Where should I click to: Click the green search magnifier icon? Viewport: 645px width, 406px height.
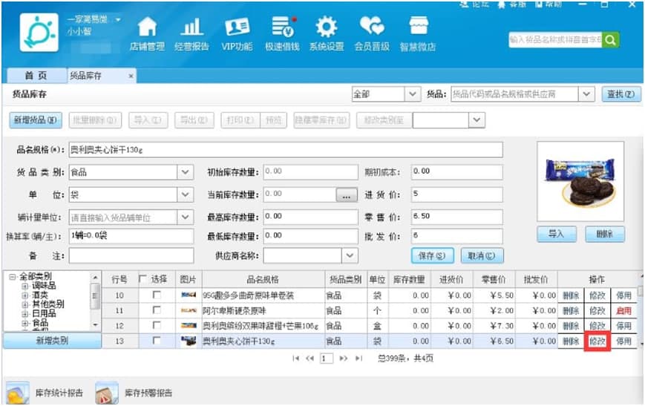tap(610, 40)
